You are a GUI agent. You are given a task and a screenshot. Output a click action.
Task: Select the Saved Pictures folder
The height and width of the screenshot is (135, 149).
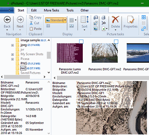[x=30, y=73]
